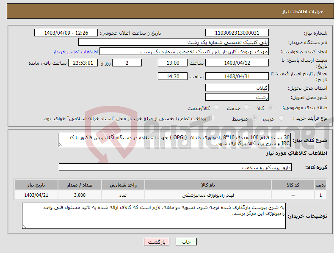Click the remaining time field 23:53:01
The width and height of the screenshot is (334, 253).
pyautogui.click(x=83, y=63)
